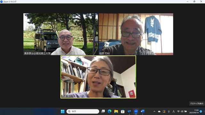Select the video tile of 長崎 雅代
The height and width of the screenshot is (115, 205).
pos(98,77)
